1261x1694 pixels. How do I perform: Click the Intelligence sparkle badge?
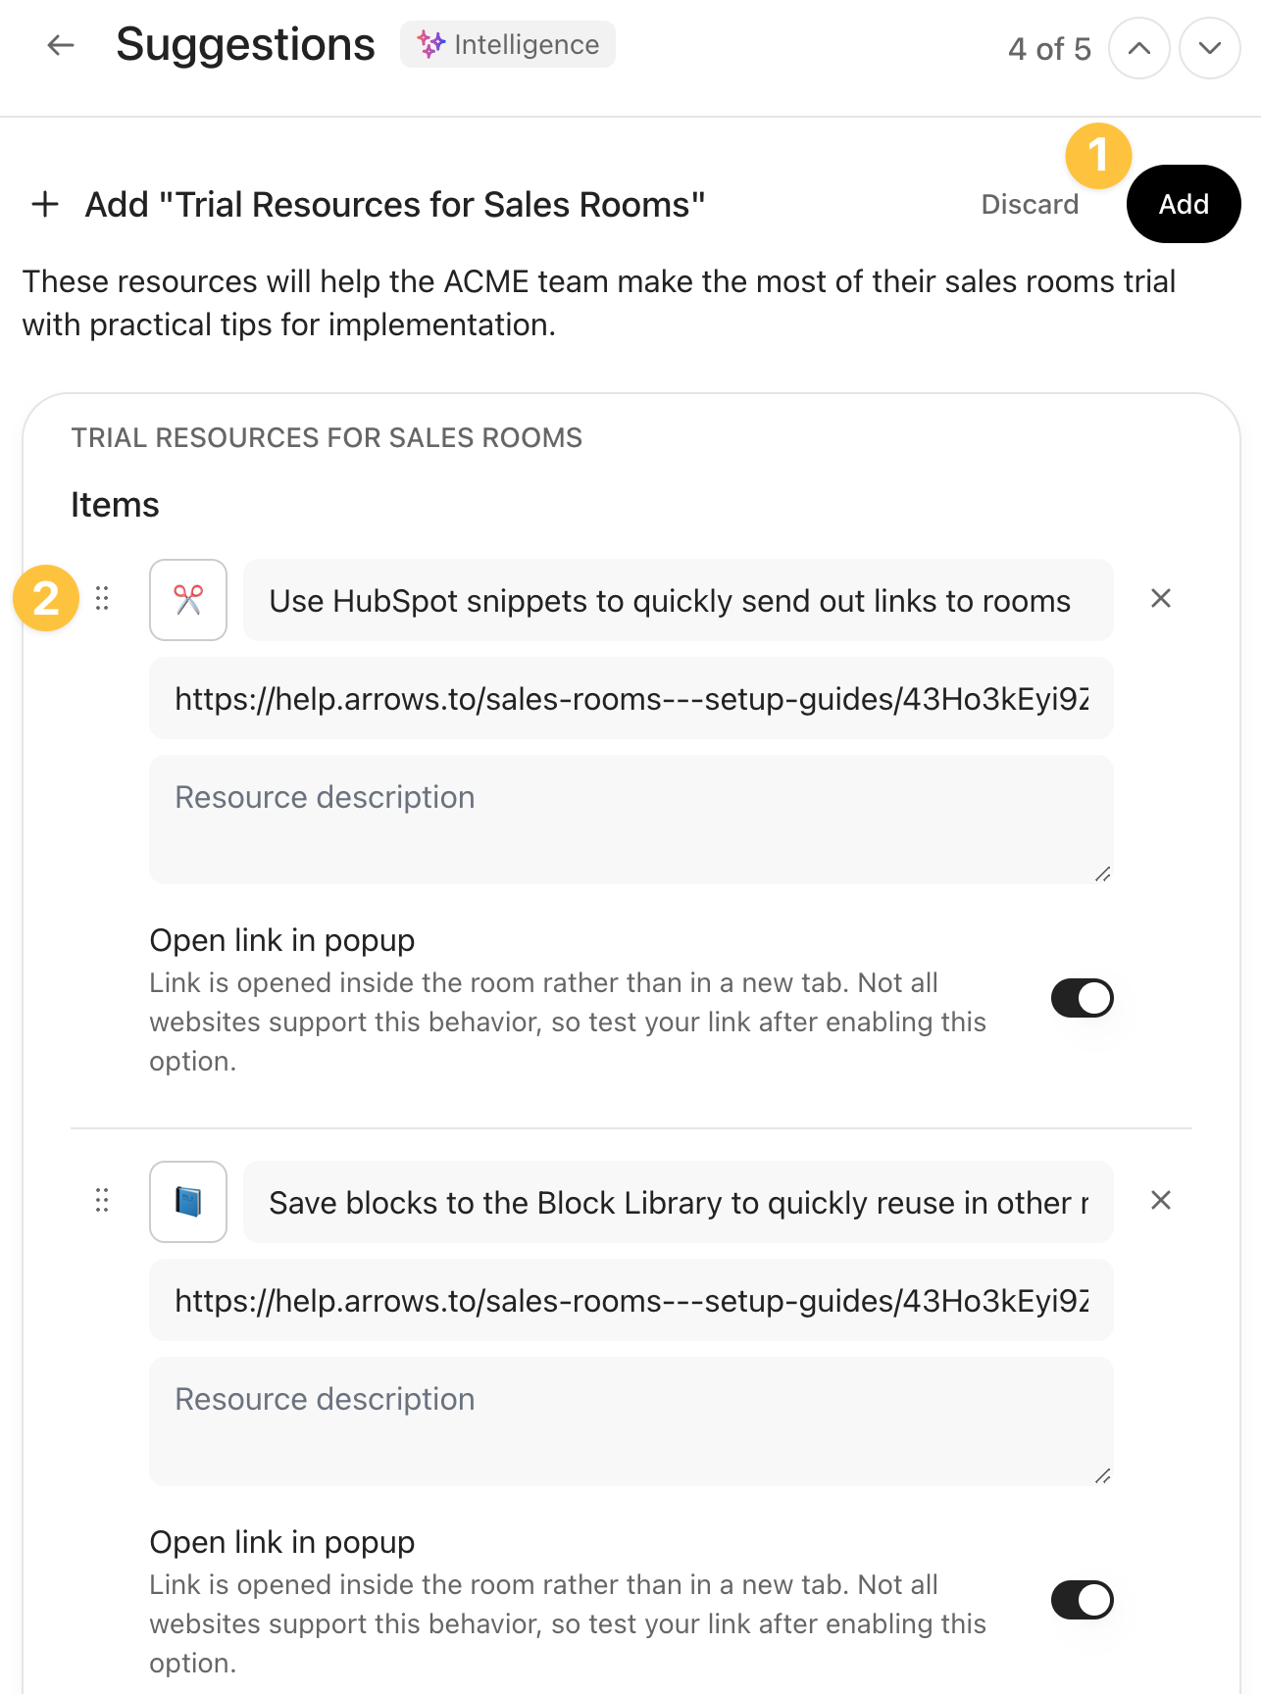(x=508, y=45)
